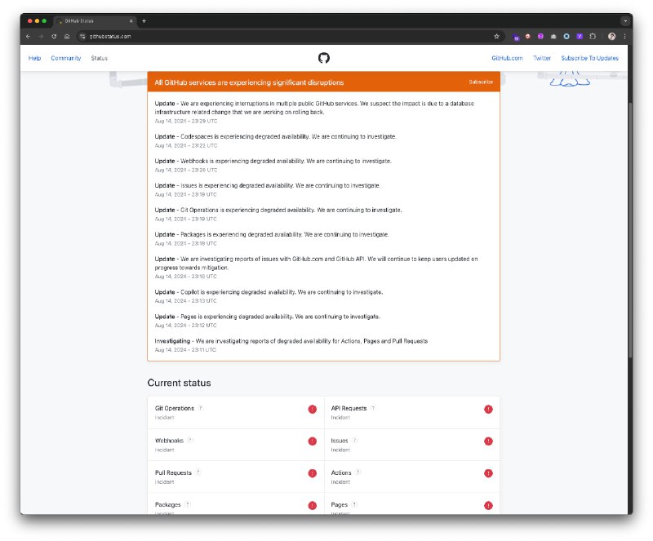Click Subscribe in the orange incident banner
This screenshot has height=541, width=653.
[481, 82]
